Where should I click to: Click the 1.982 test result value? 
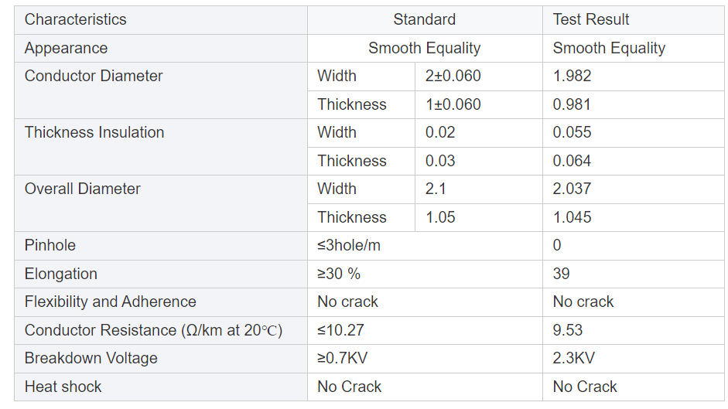pyautogui.click(x=572, y=76)
